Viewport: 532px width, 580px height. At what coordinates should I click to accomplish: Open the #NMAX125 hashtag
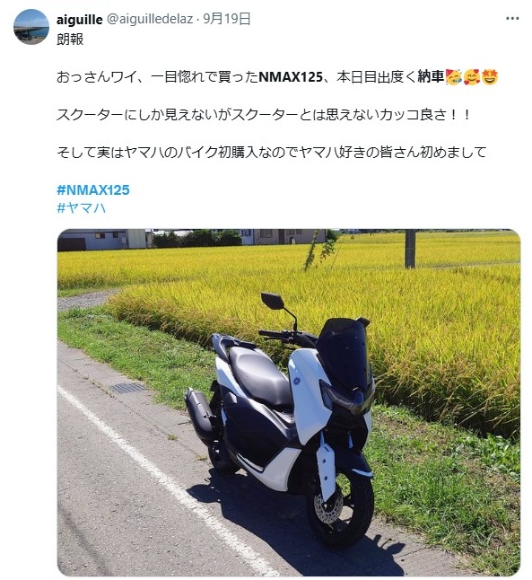93,189
